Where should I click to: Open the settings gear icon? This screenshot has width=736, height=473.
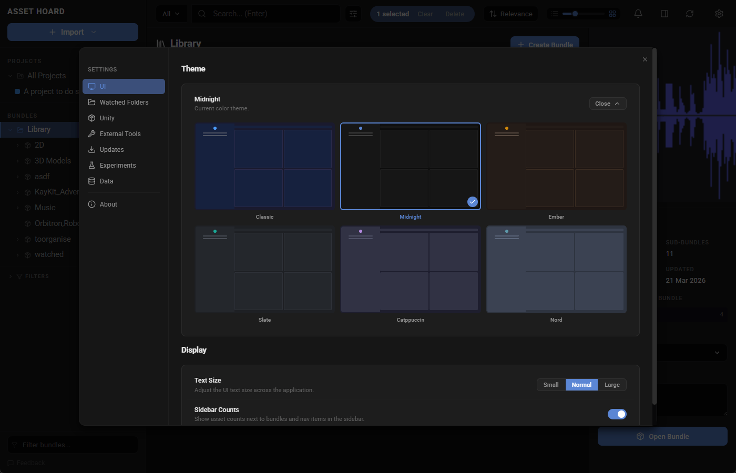(719, 14)
